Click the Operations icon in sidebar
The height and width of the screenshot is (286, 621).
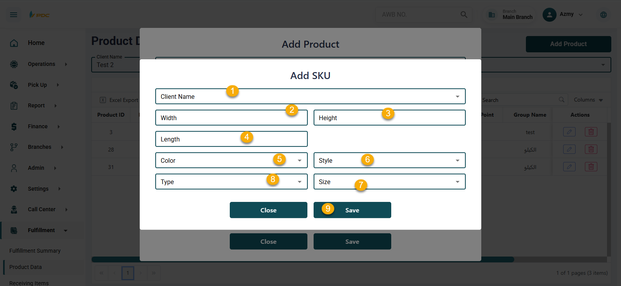[14, 64]
